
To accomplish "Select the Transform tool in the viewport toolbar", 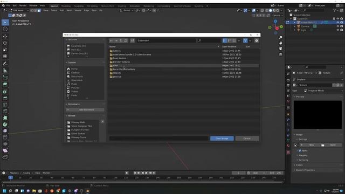I will [x=5, y=56].
